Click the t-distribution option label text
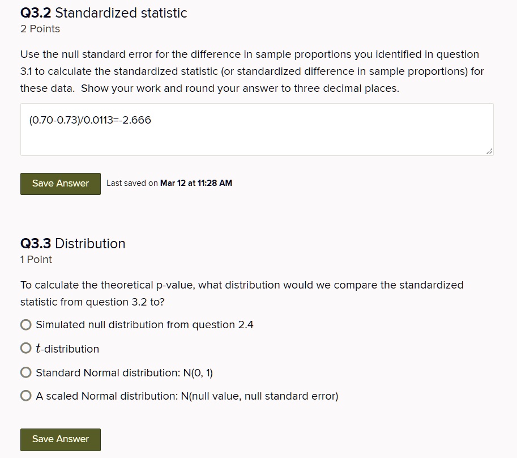This screenshot has height=458, width=517. (x=68, y=348)
